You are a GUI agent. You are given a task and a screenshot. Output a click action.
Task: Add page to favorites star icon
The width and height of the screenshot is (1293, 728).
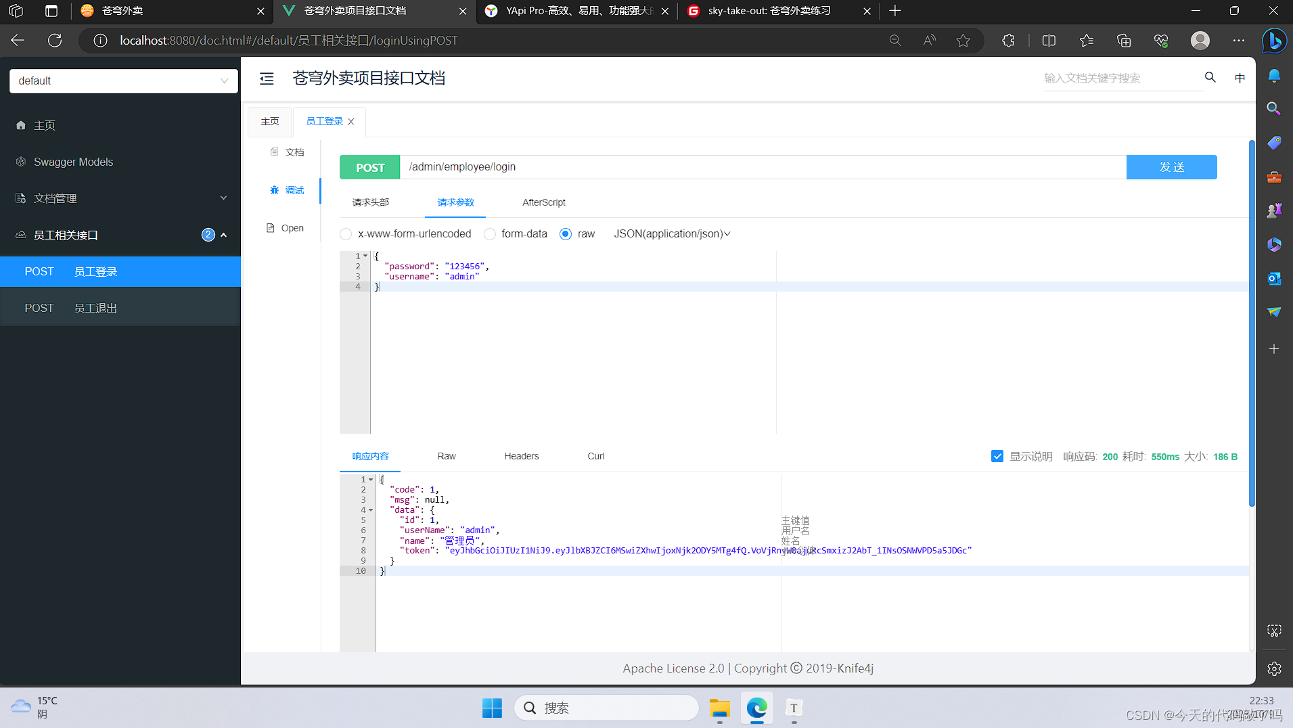click(x=963, y=41)
